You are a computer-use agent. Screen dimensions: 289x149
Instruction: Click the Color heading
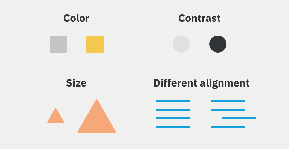coord(76,18)
